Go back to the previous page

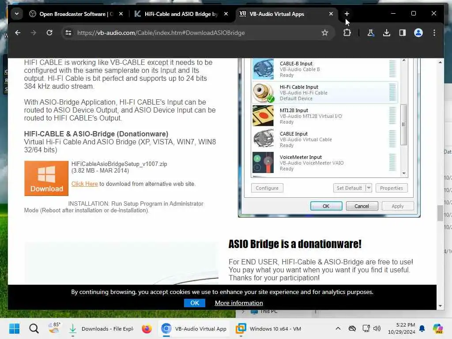[18, 33]
